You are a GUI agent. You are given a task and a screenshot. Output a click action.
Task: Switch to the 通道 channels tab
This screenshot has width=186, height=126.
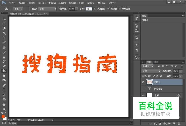156,62
